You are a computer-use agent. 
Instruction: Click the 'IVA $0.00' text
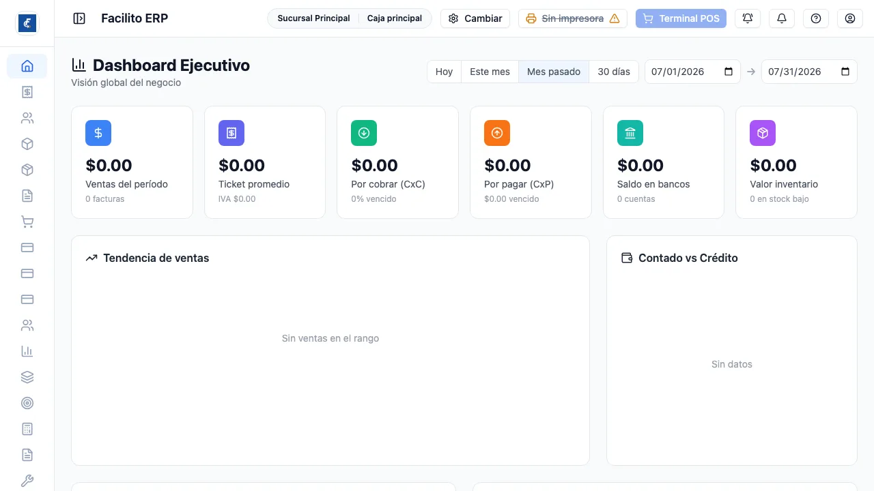coord(237,199)
